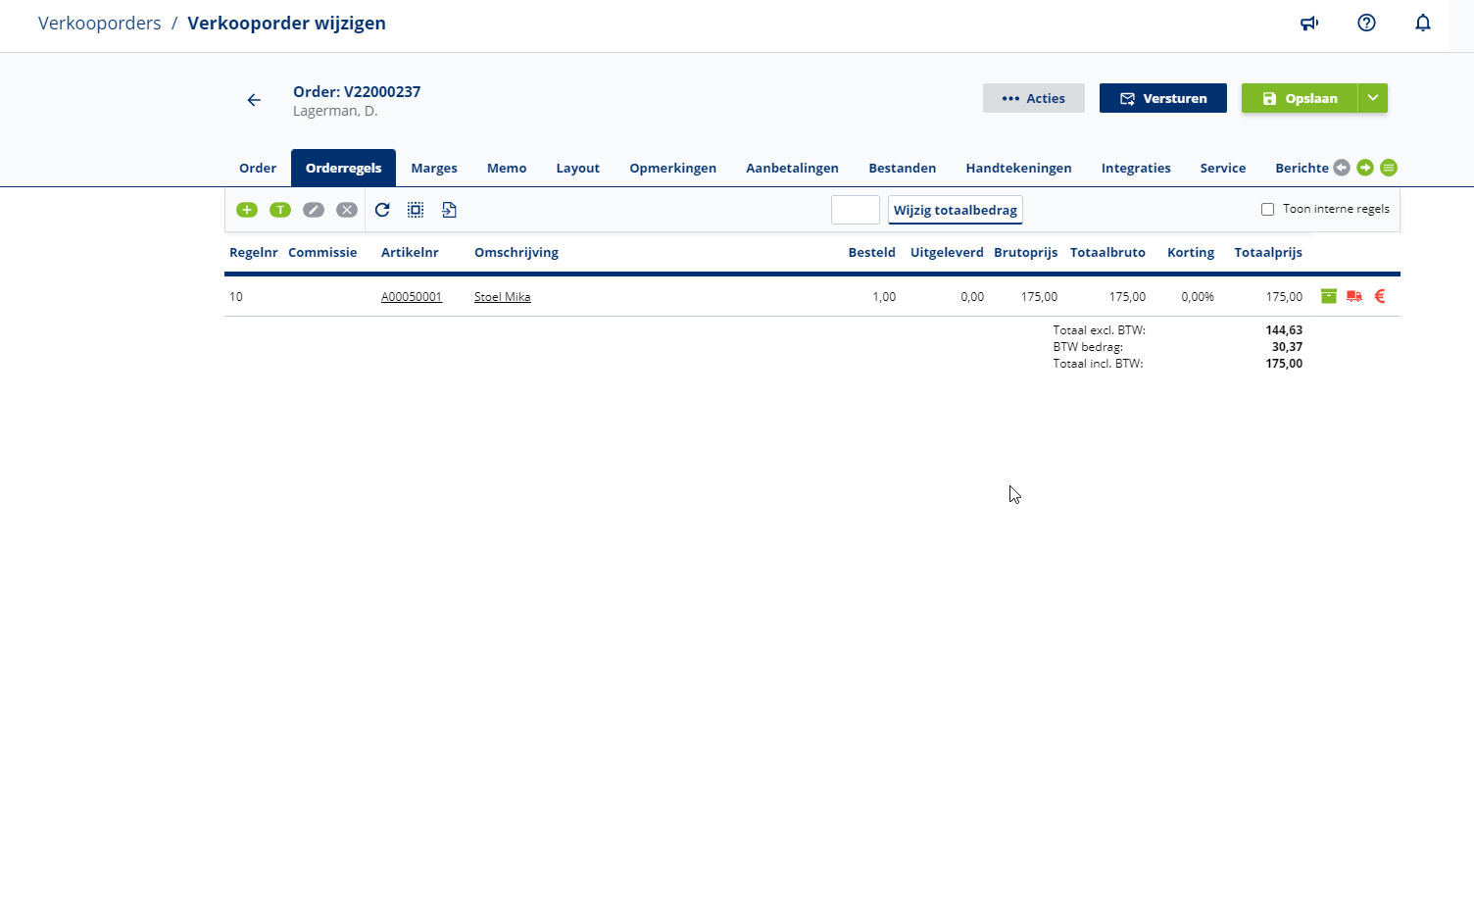Screen dimensions: 1474x898
Task: Open the green tab list menu
Action: [1389, 168]
